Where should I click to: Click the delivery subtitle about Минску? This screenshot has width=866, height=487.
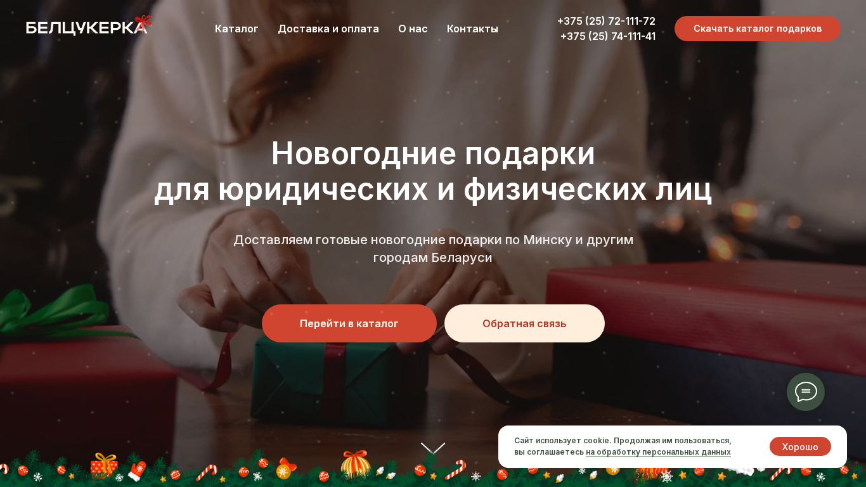point(433,249)
